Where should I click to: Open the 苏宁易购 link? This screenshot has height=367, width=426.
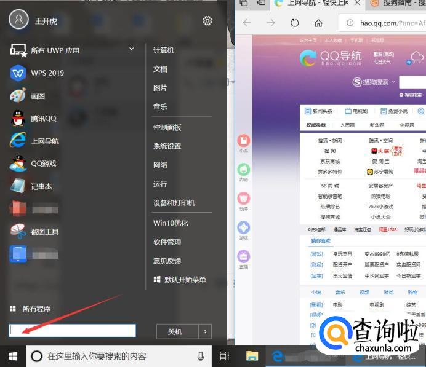coord(380,172)
